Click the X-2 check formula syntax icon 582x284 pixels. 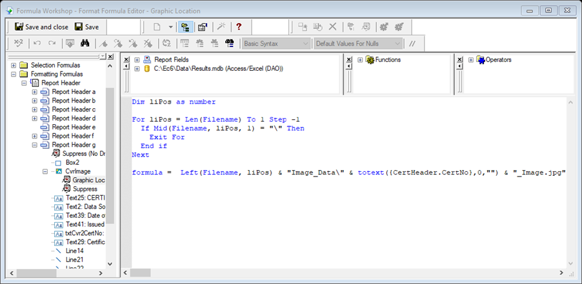19,44
